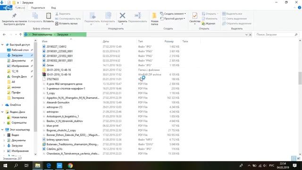
Task: Expand the Скриншоты folder node
Action: pos(4,123)
